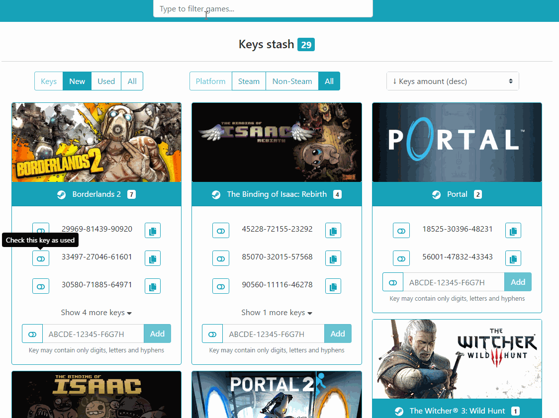The width and height of the screenshot is (559, 418).
Task: Open the Portal cover image
Action: (x=457, y=143)
